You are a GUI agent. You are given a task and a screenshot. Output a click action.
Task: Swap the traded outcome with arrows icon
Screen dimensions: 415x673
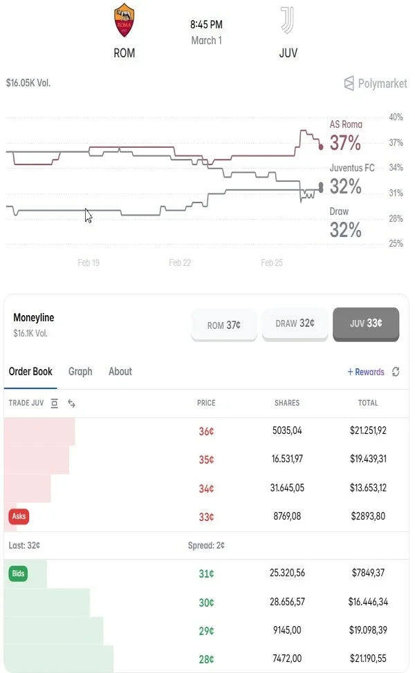pyautogui.click(x=71, y=403)
